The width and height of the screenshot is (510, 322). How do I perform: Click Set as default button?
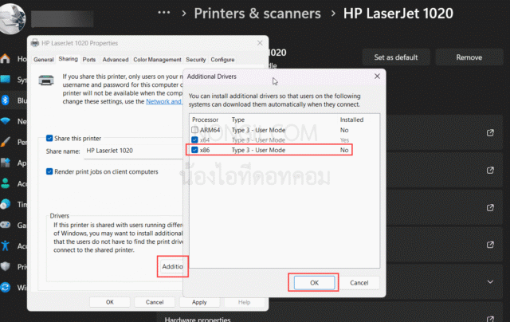coord(396,57)
